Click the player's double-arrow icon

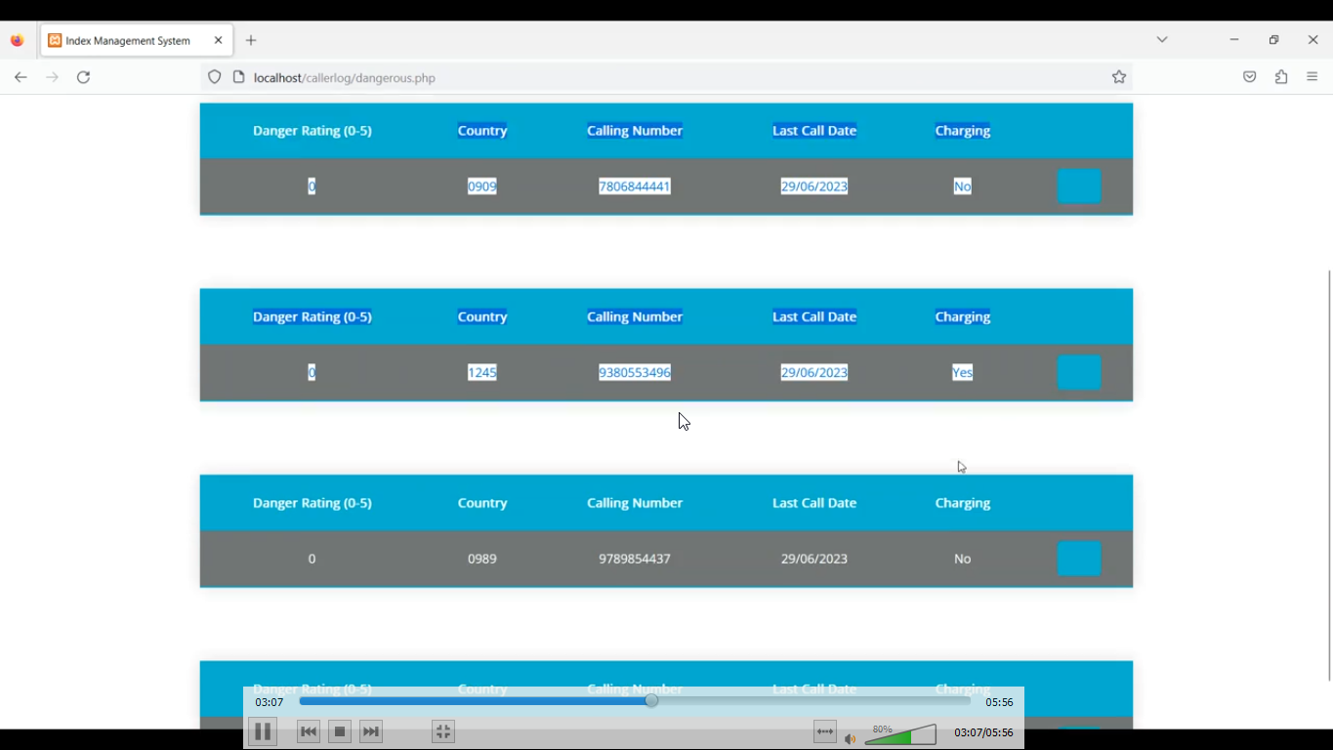(x=825, y=731)
